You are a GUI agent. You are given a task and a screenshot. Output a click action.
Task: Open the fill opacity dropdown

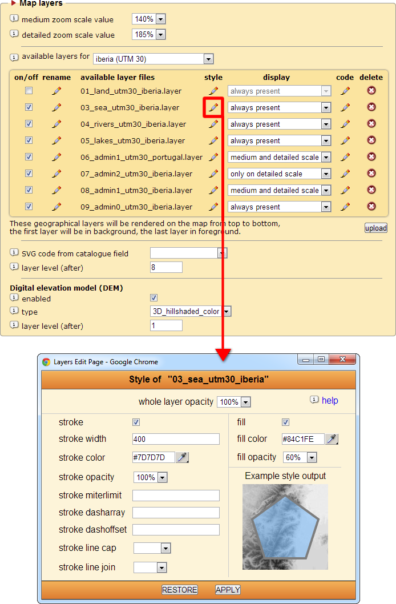point(312,457)
